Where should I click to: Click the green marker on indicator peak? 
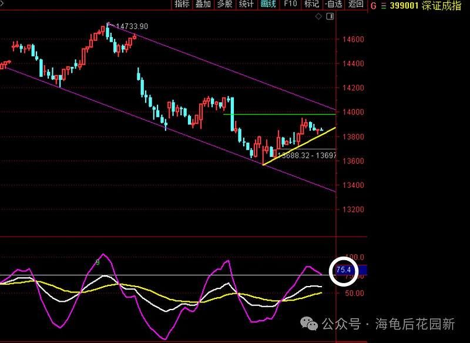click(x=98, y=263)
